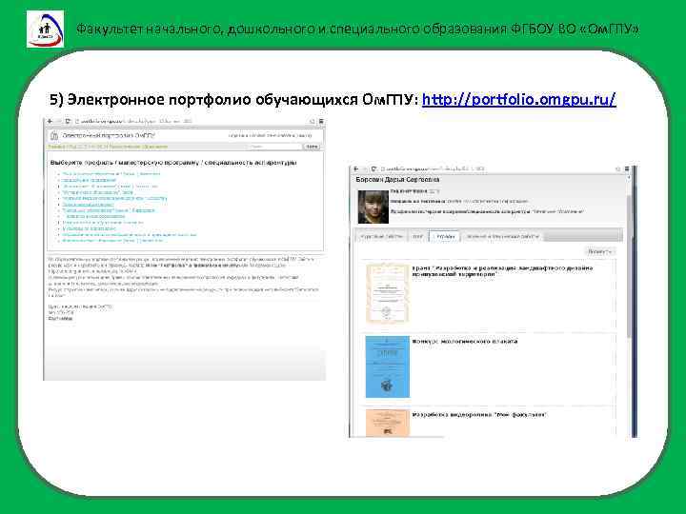Click the search field on the portfolio page

pyautogui.click(x=275, y=147)
